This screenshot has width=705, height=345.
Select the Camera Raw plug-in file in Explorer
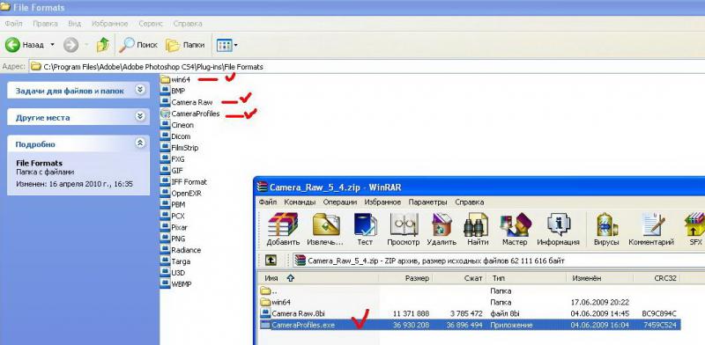(187, 102)
